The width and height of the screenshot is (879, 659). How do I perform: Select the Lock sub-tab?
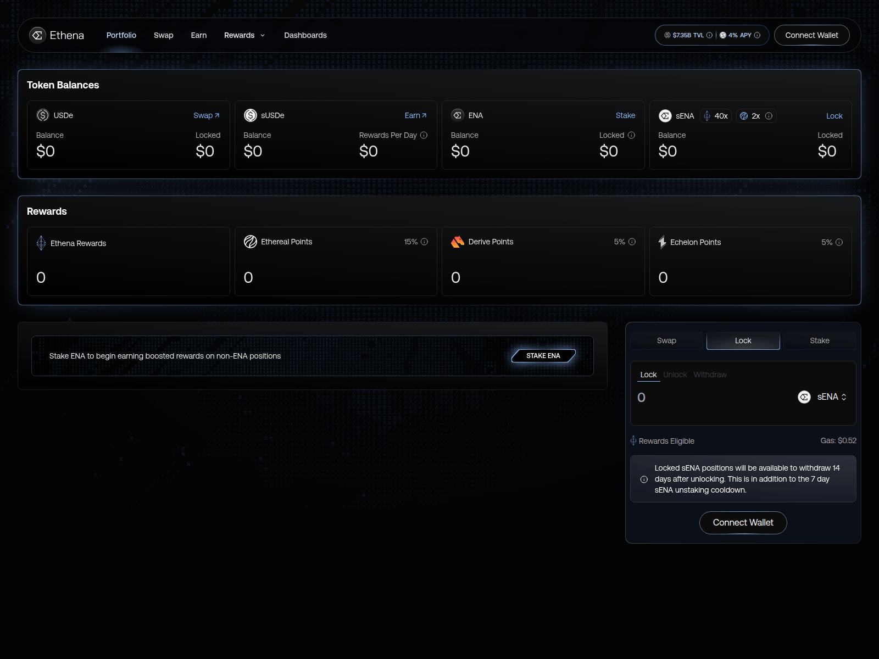point(648,375)
